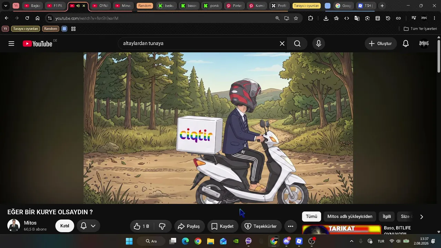
Task: Close the active YouTube tab
Action: (x=84, y=6)
